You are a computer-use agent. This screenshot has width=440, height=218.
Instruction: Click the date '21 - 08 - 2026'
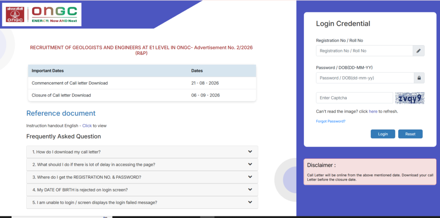[x=205, y=83]
